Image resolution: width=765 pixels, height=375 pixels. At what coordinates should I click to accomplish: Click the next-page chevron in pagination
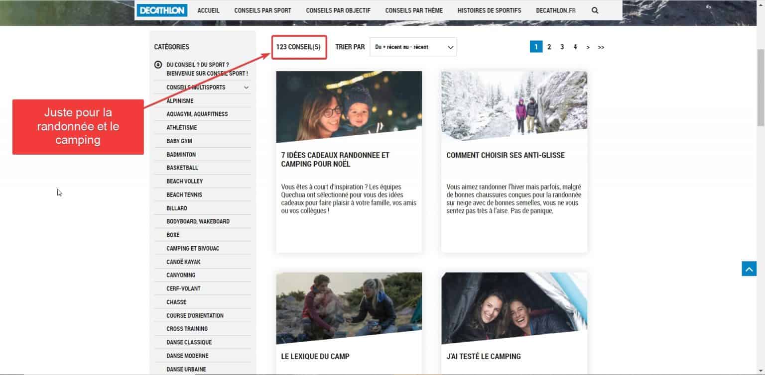point(588,46)
